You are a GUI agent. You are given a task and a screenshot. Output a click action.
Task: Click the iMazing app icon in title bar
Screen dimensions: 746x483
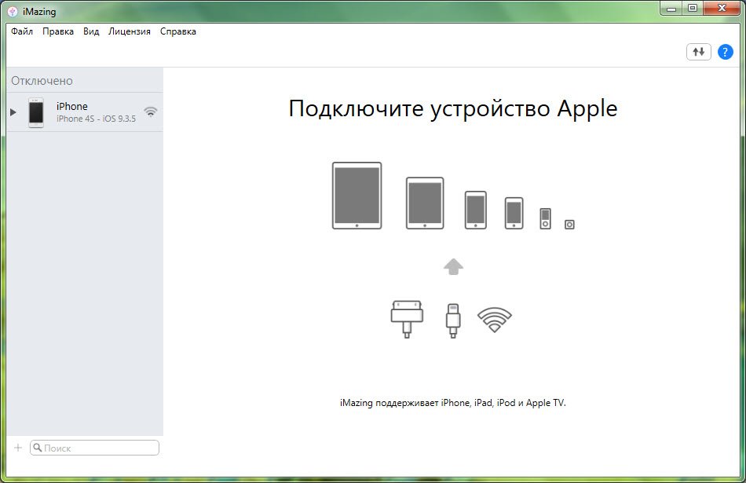13,12
